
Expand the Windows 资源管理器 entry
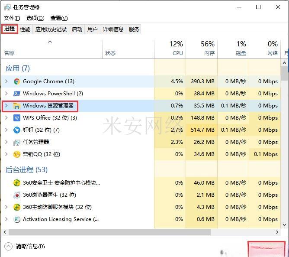tap(6, 106)
